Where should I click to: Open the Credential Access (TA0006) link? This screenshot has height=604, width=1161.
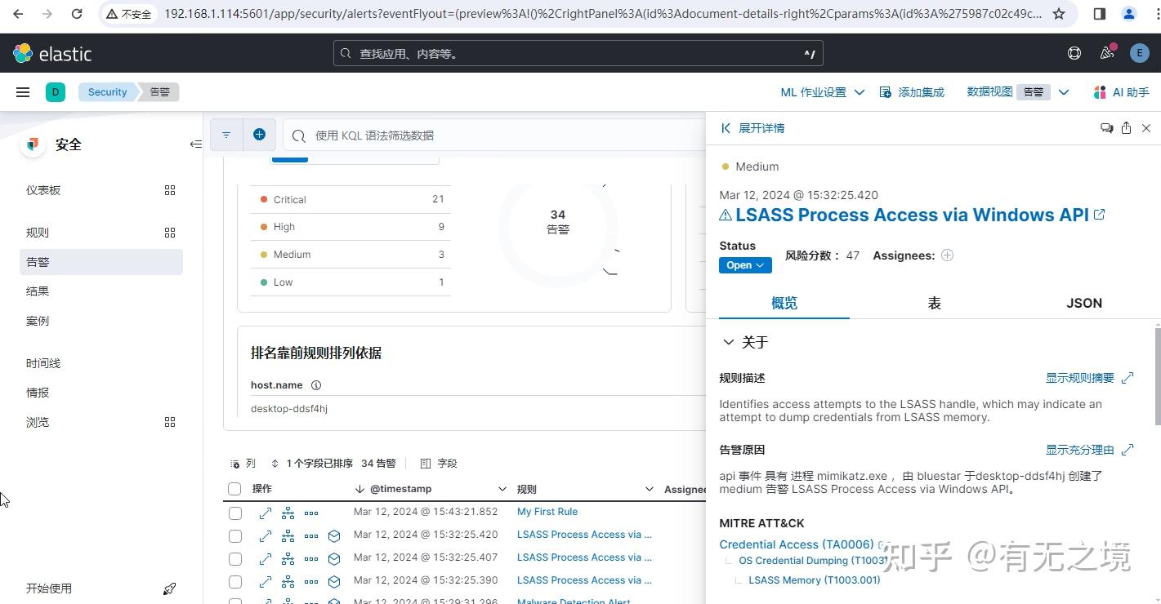(x=796, y=544)
